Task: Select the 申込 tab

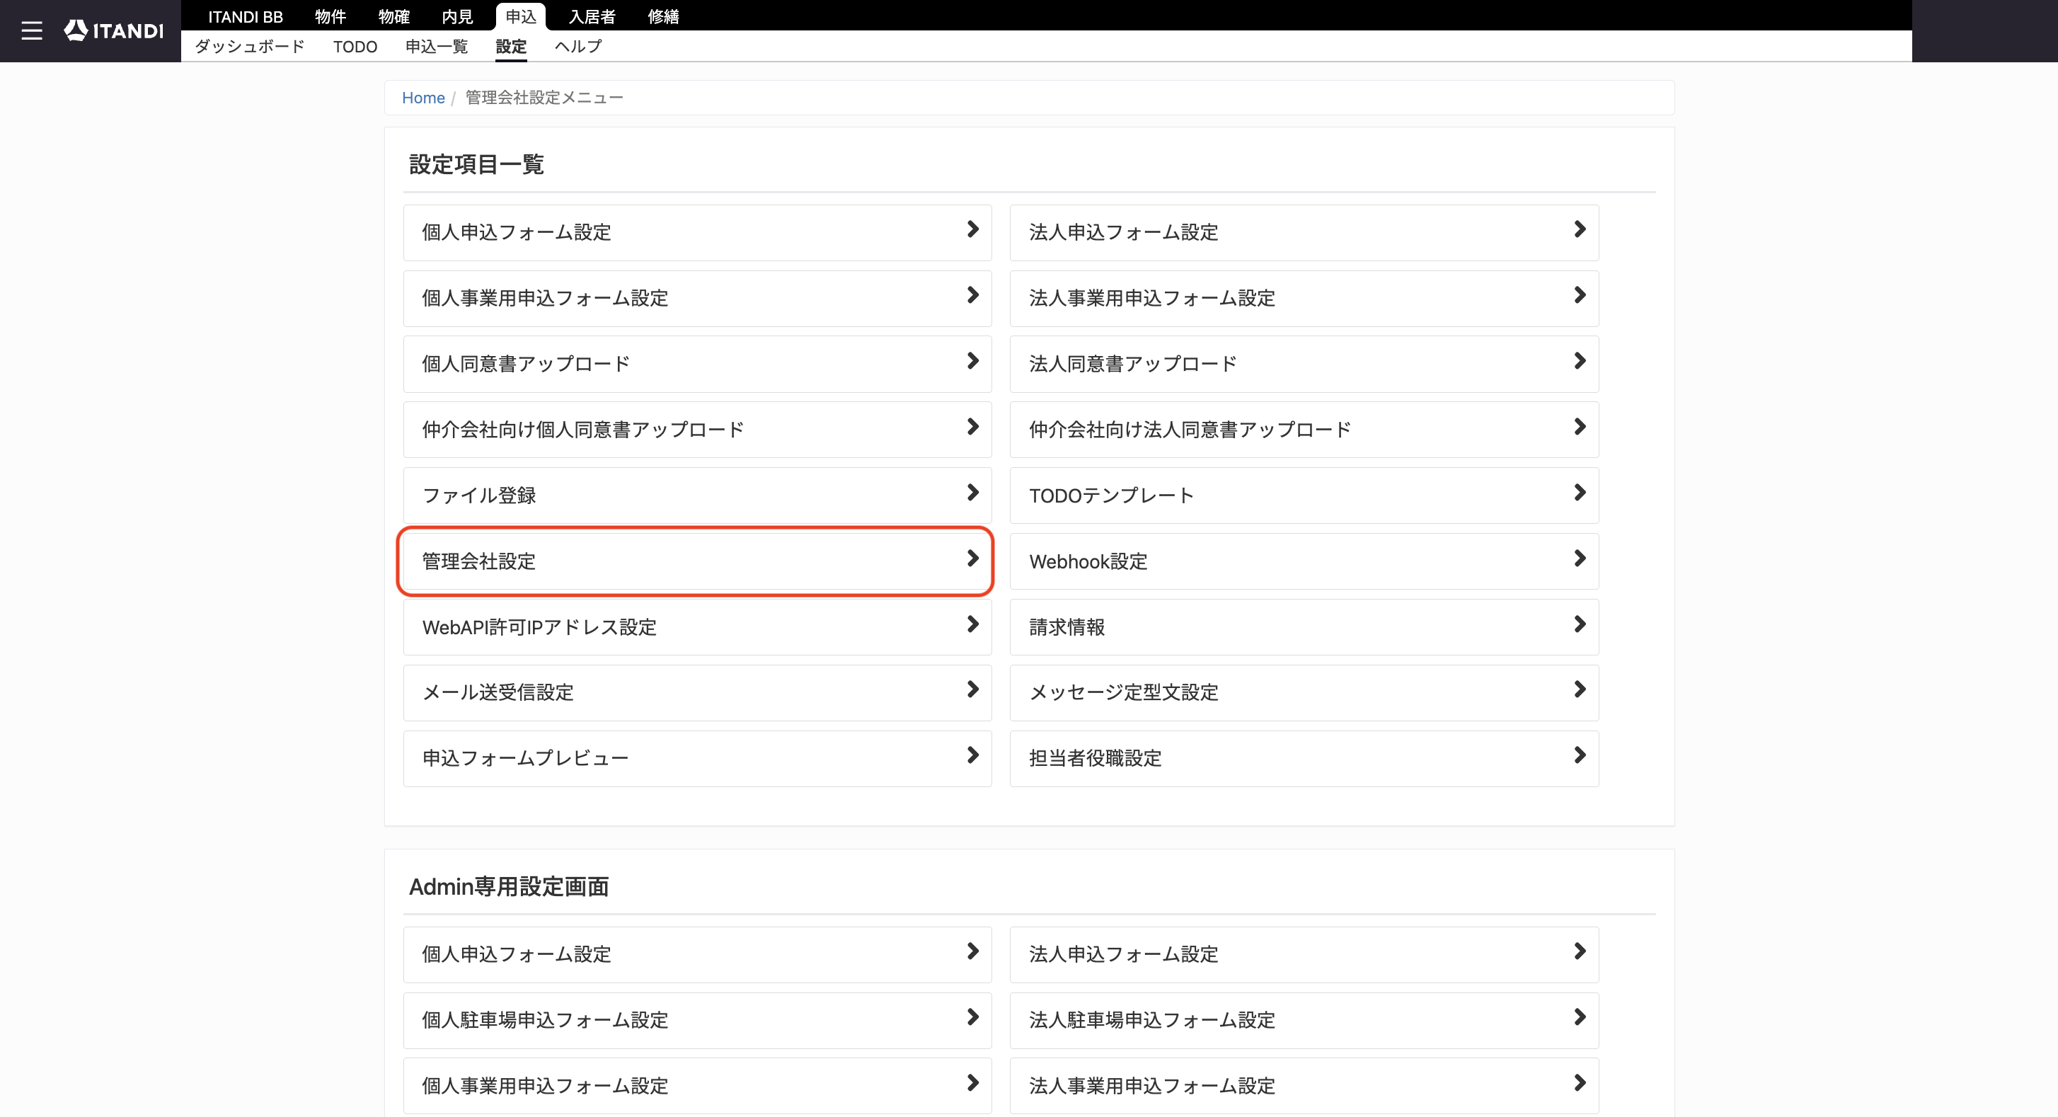Action: 521,16
